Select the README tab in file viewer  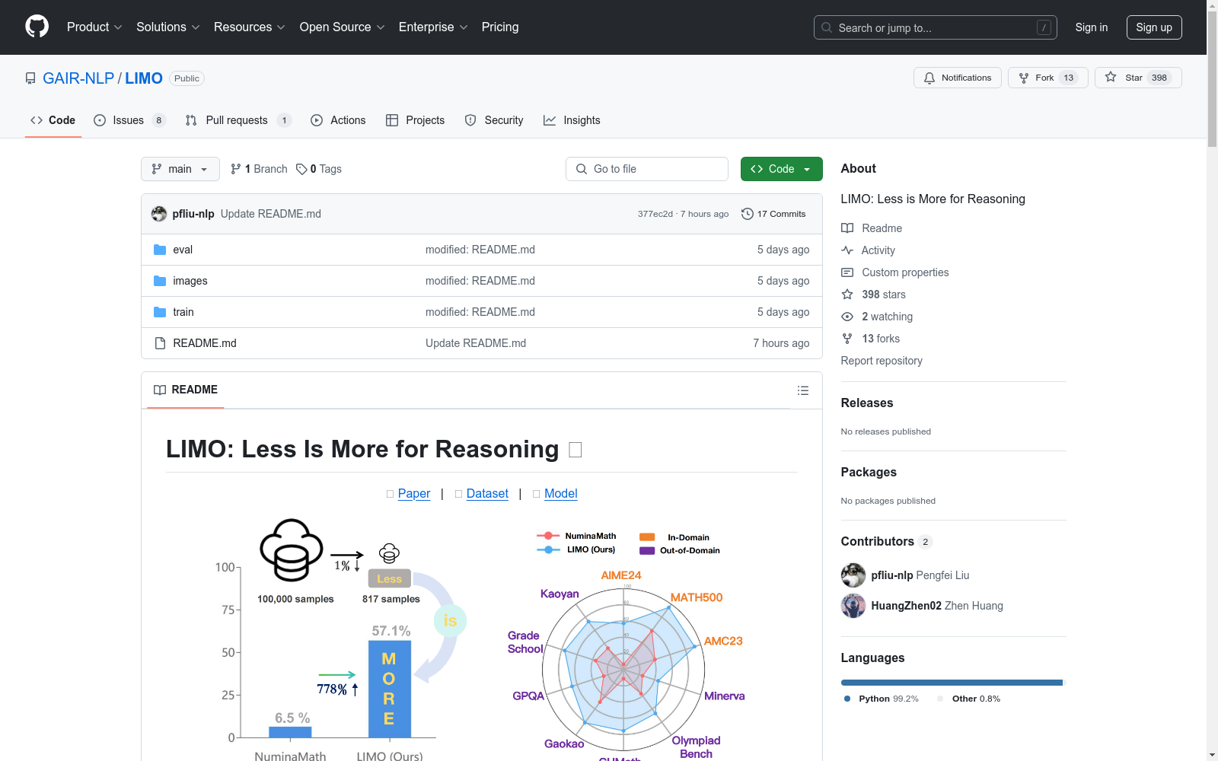point(186,390)
